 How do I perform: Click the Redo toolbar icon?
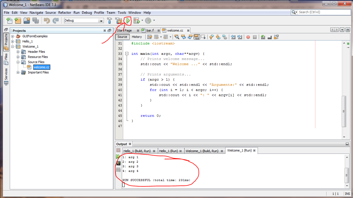(x=55, y=21)
